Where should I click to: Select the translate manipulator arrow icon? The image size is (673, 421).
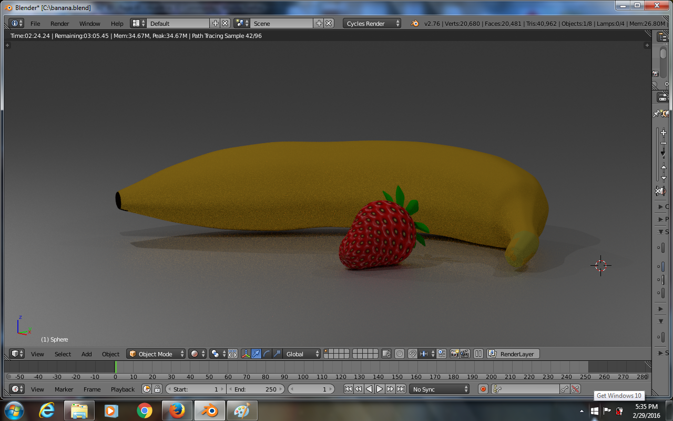click(x=256, y=354)
